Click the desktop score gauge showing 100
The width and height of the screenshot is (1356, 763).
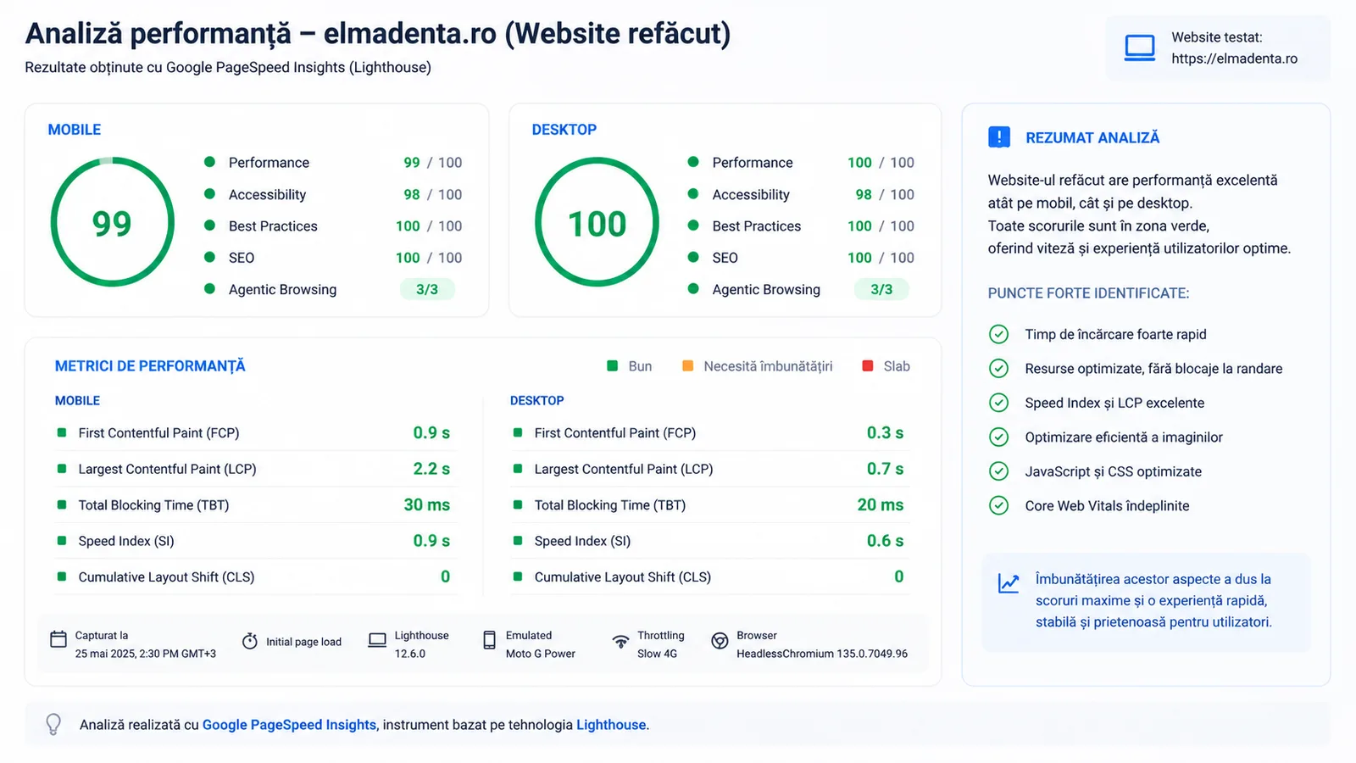(597, 222)
